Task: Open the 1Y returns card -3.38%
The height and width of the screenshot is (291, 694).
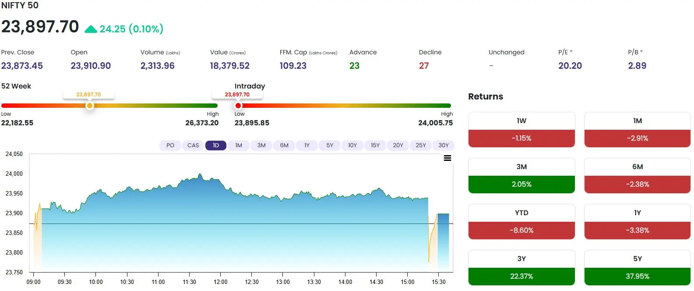Action: point(638,222)
